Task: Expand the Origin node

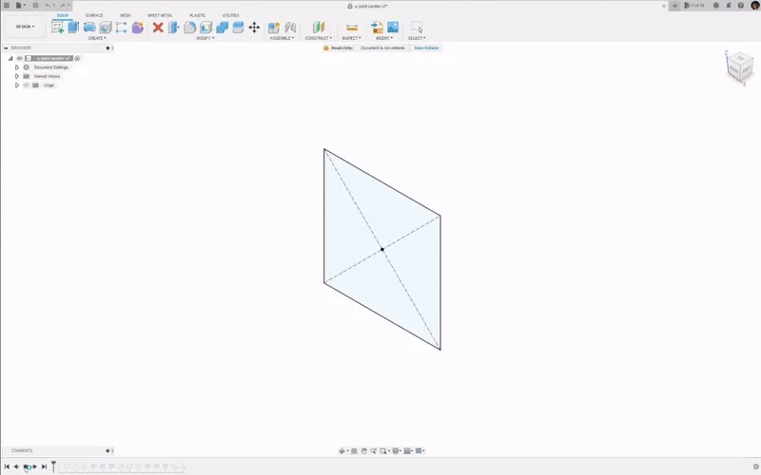Action: [x=17, y=85]
